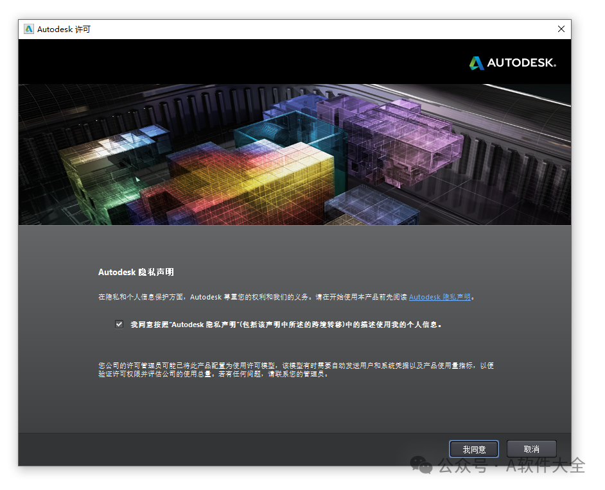Screen dimensions: 605x490
Task: Close the Autodesk 许可 dialog
Action: pos(561,30)
